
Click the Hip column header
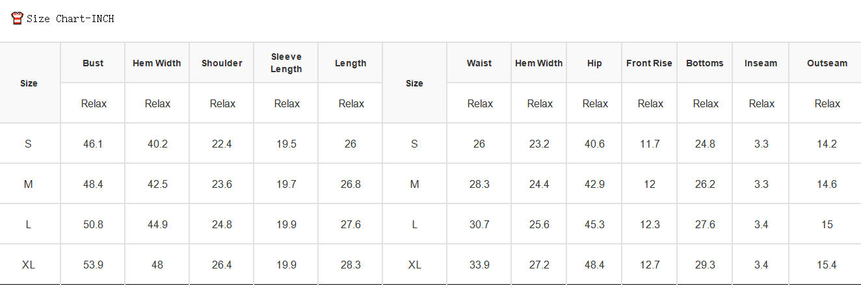594,63
